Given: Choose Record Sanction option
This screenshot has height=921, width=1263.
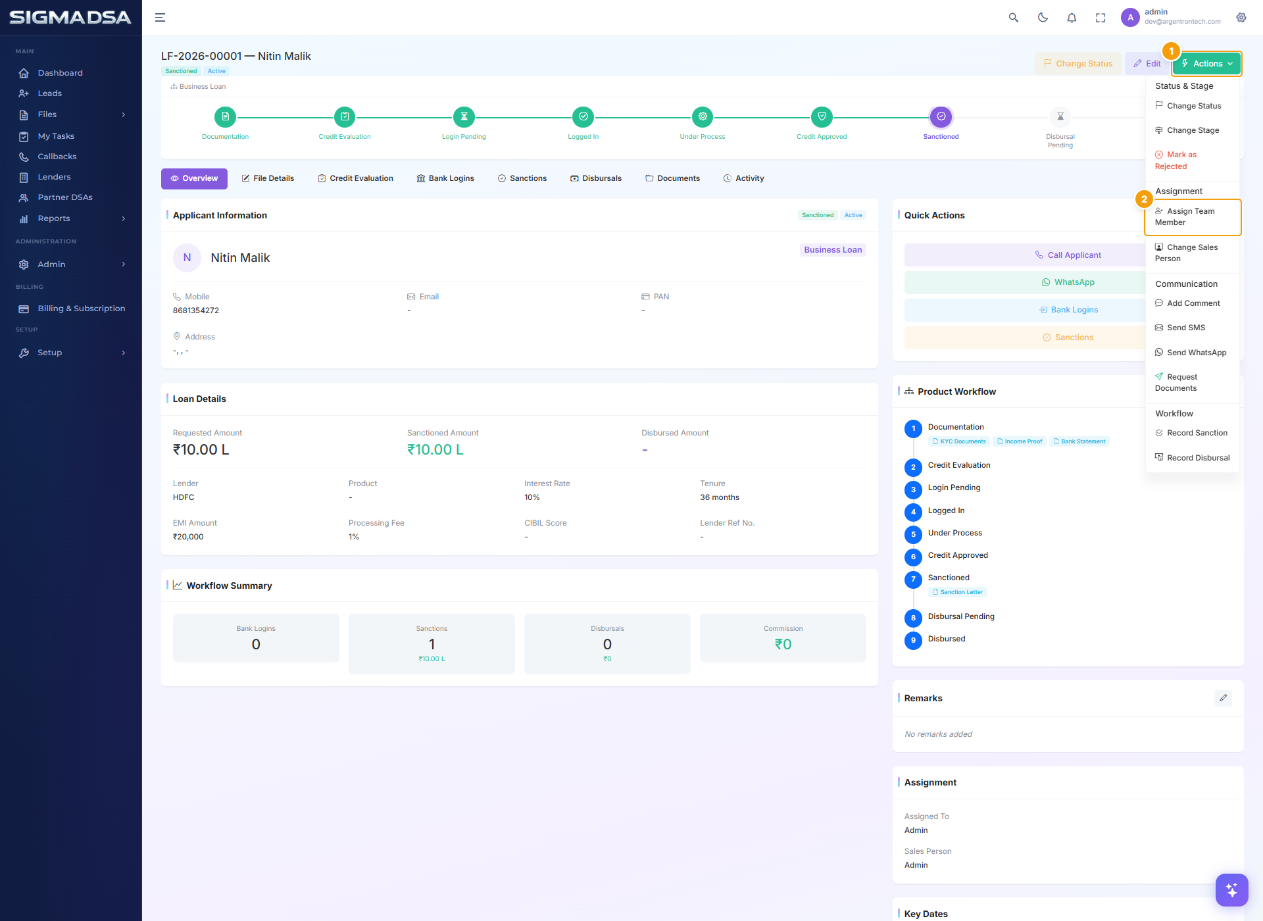Looking at the screenshot, I should point(1193,433).
